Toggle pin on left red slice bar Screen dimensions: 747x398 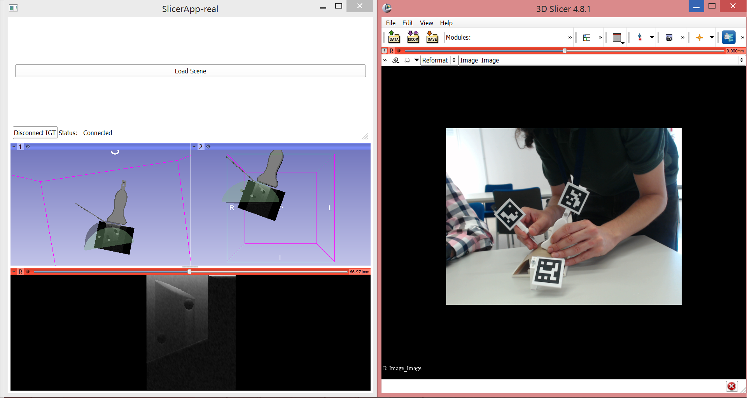14,272
